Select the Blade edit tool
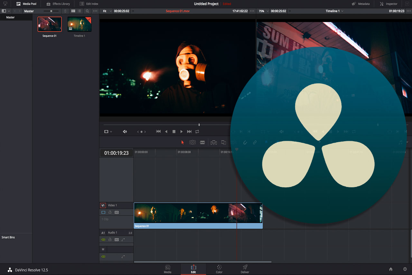The width and height of the screenshot is (412, 275). [x=202, y=142]
